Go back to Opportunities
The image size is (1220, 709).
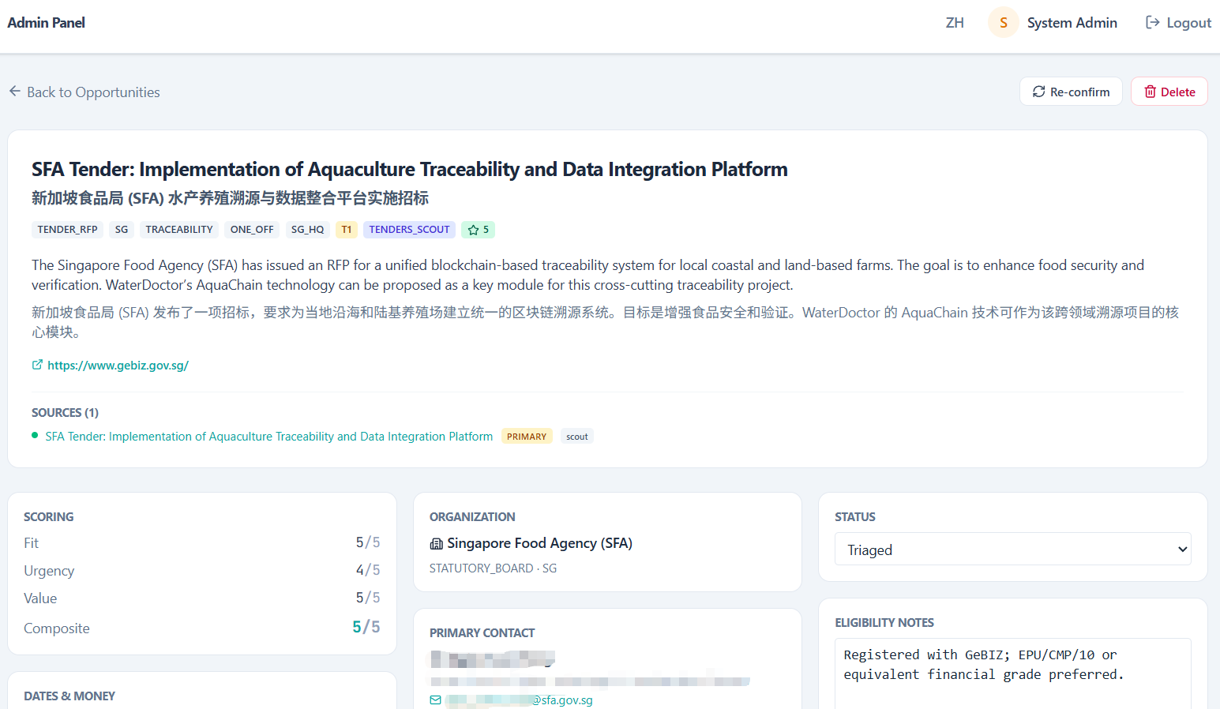pyautogui.click(x=84, y=92)
